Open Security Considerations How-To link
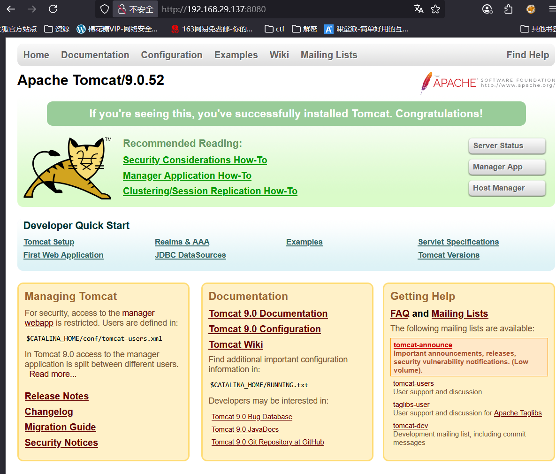 coord(195,161)
